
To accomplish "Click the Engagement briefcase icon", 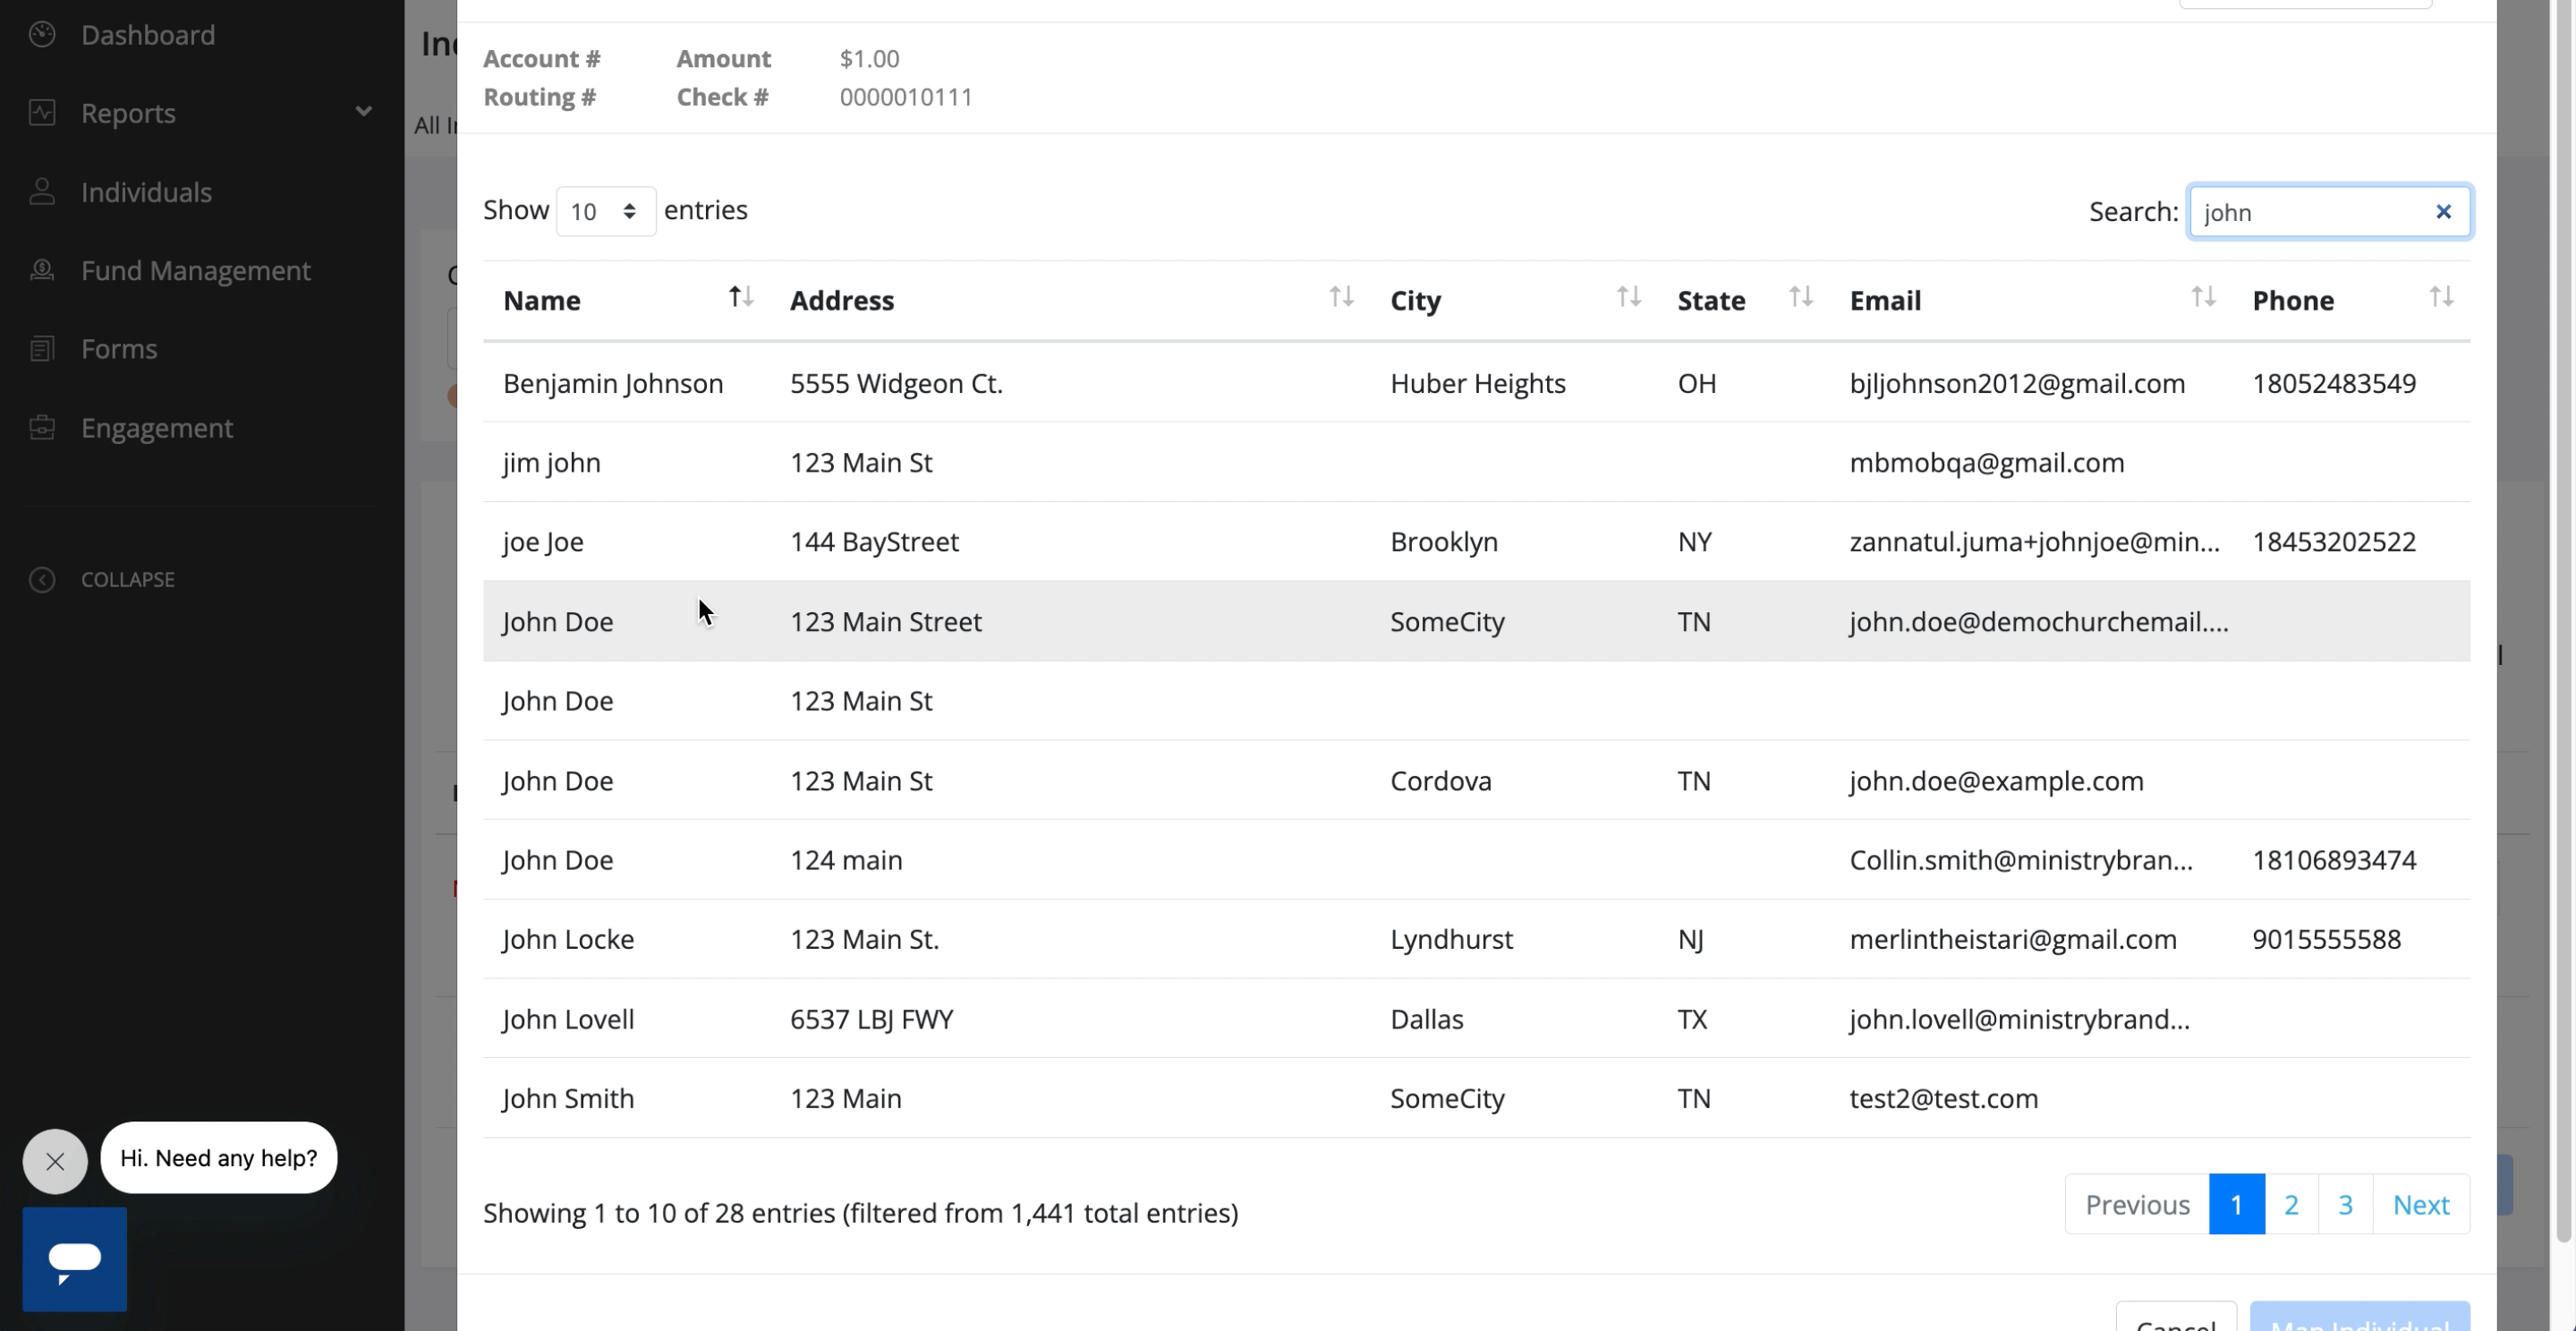I will tap(42, 427).
